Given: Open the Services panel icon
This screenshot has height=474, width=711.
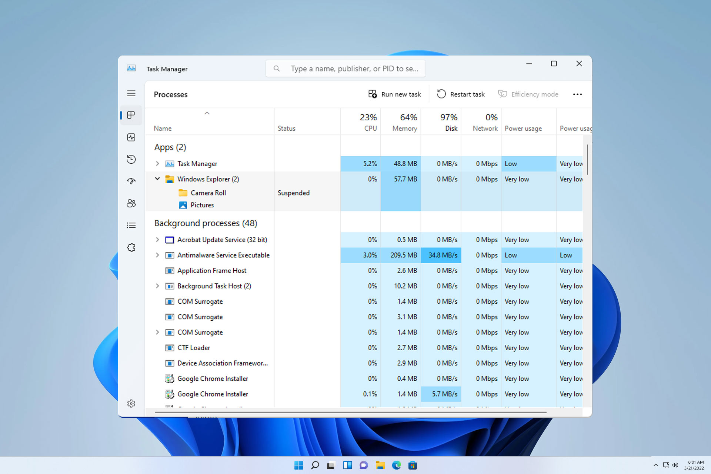Looking at the screenshot, I should click(132, 248).
